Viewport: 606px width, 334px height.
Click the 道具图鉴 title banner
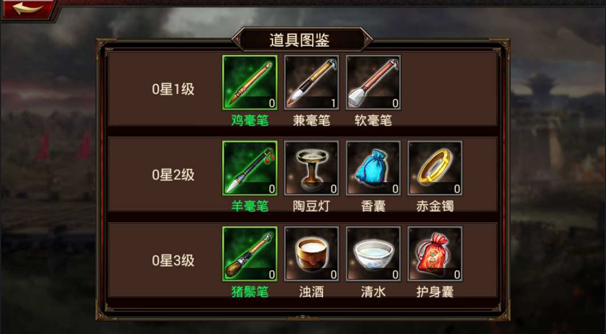coord(301,40)
